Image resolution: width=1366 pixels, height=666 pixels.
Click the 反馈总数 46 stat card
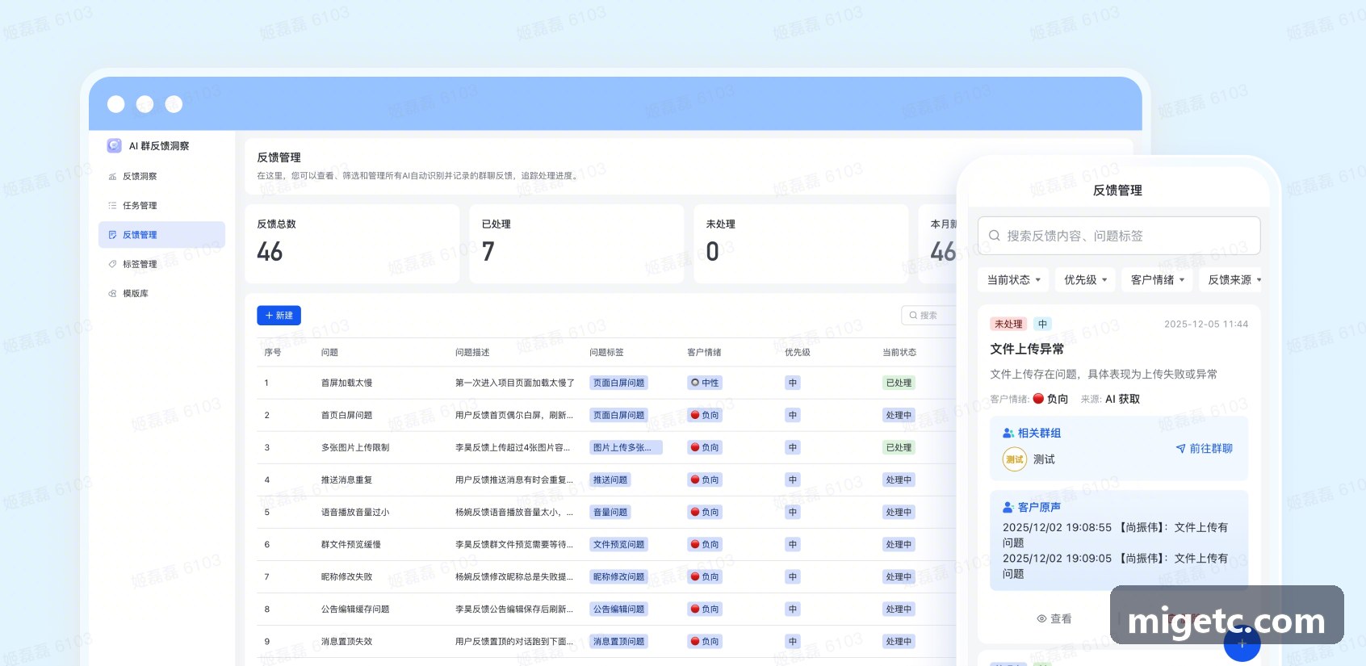pyautogui.click(x=352, y=243)
